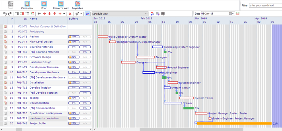
Task: Toggle the green/red today icon next to Date
Action: pos(238,14)
